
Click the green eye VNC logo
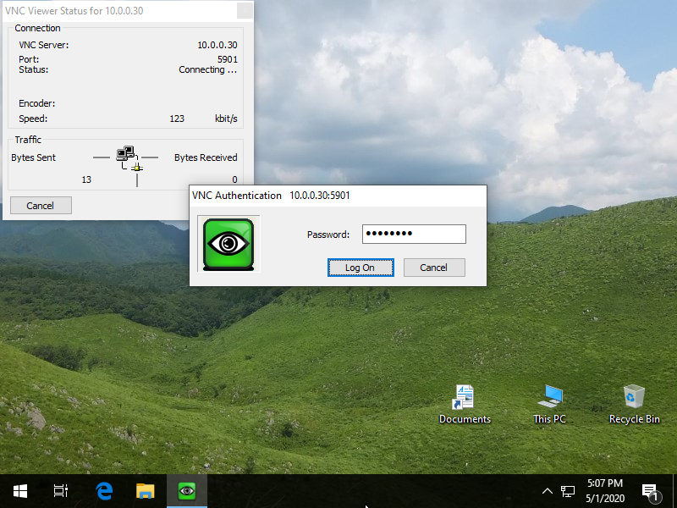pos(228,244)
